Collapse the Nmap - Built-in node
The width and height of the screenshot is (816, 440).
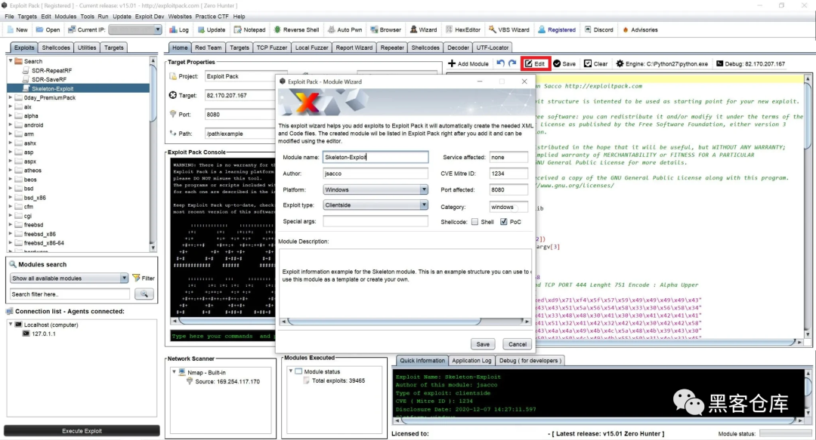pos(174,372)
